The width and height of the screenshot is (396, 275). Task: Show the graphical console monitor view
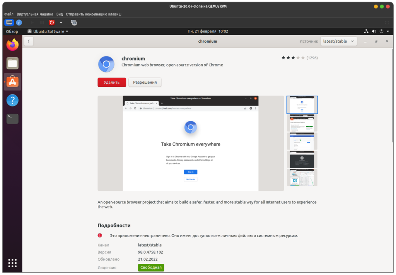point(9,22)
